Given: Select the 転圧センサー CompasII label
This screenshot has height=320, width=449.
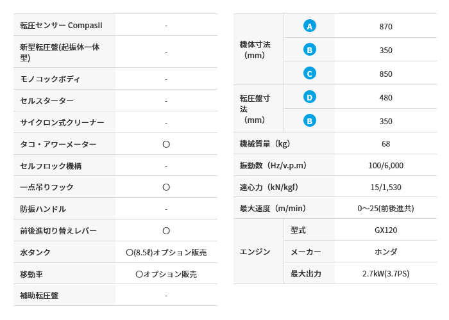Looking at the screenshot, I should pos(61,26).
